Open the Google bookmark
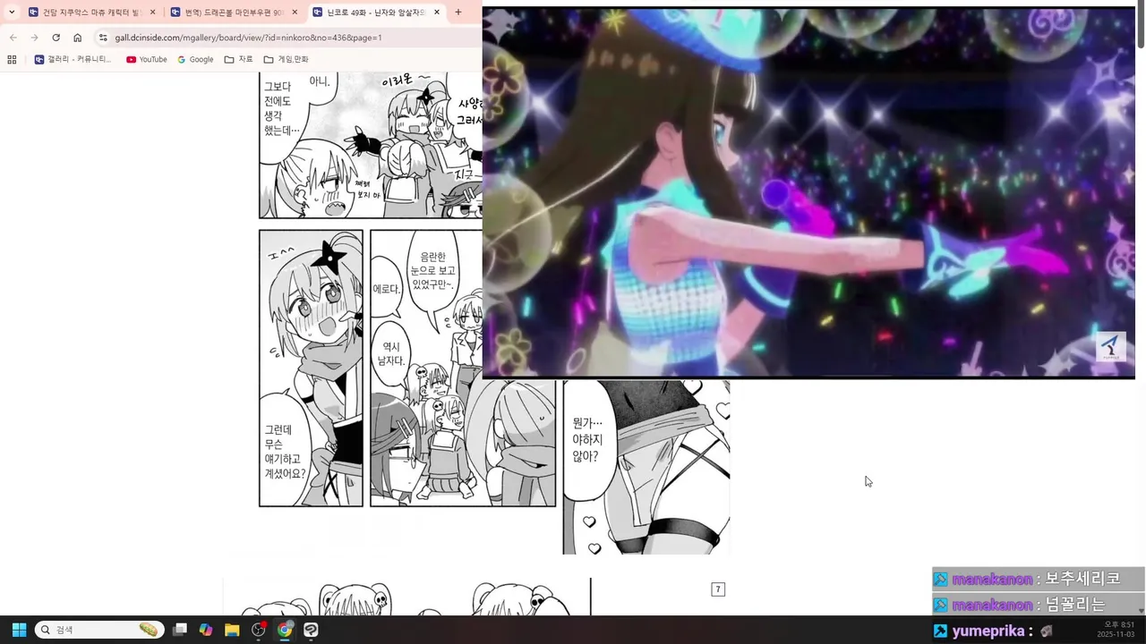Viewport: 1146px width, 644px height. [x=195, y=59]
